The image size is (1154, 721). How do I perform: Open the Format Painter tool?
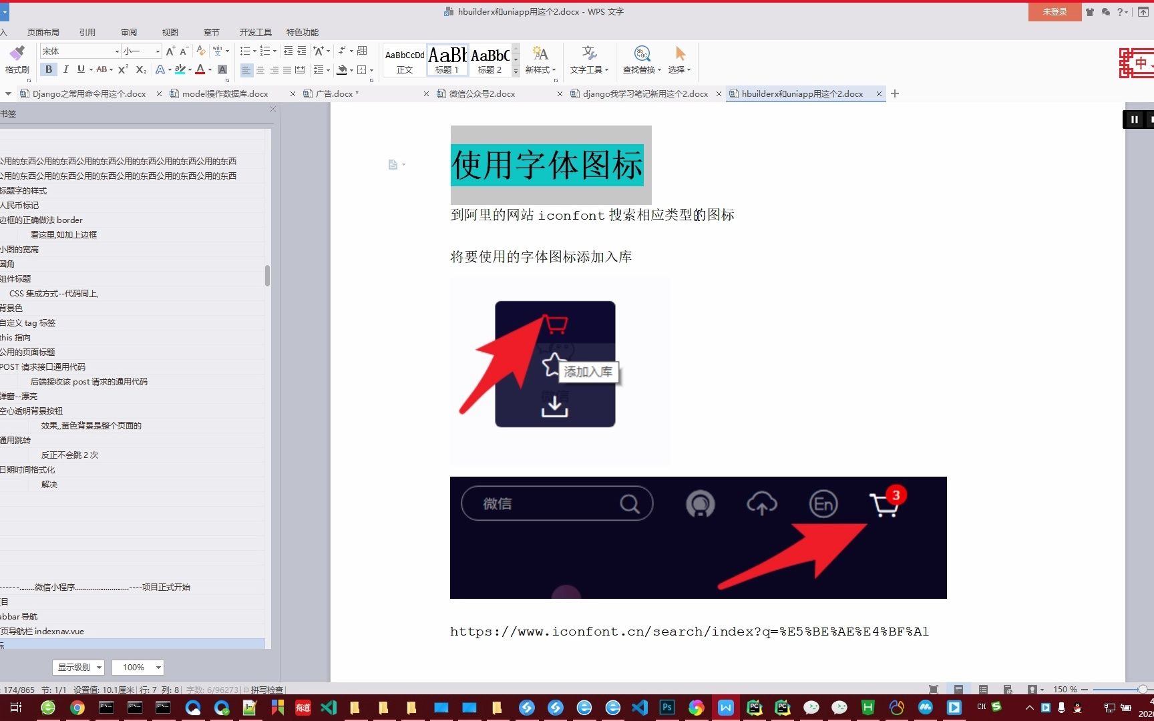(x=17, y=60)
